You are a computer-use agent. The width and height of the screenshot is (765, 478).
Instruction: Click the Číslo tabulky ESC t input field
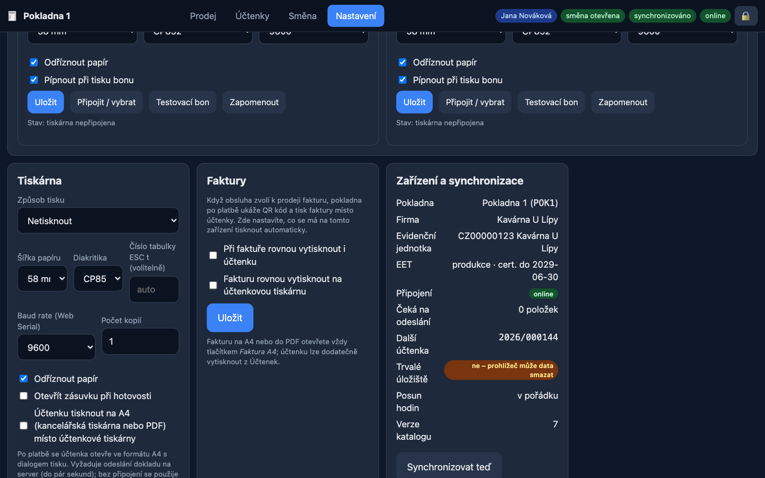tap(154, 289)
